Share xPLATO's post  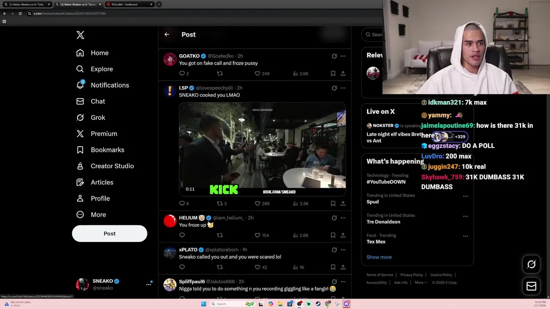tap(343, 267)
